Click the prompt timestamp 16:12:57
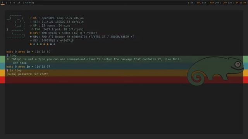The height and width of the screenshot is (139, 248). [43, 67]
